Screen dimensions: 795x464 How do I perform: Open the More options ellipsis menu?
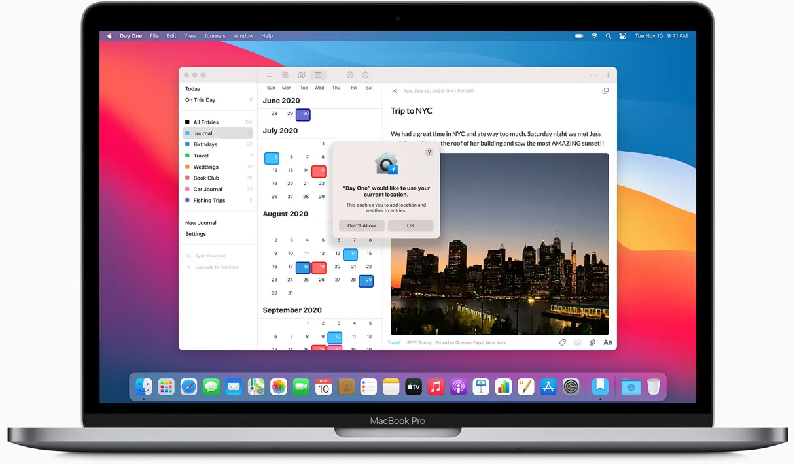[x=593, y=75]
